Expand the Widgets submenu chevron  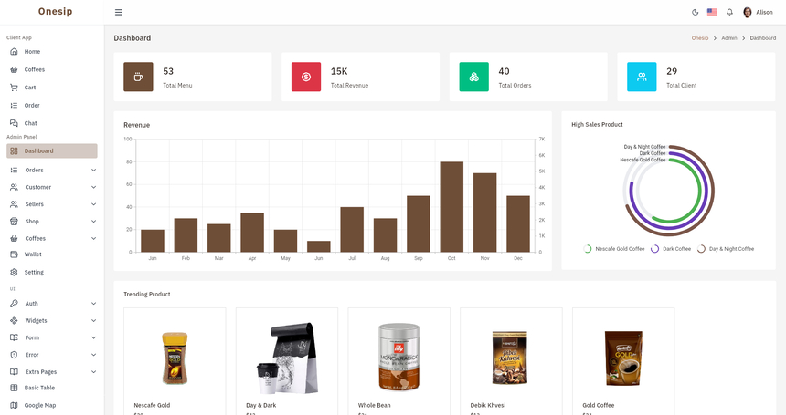94,320
